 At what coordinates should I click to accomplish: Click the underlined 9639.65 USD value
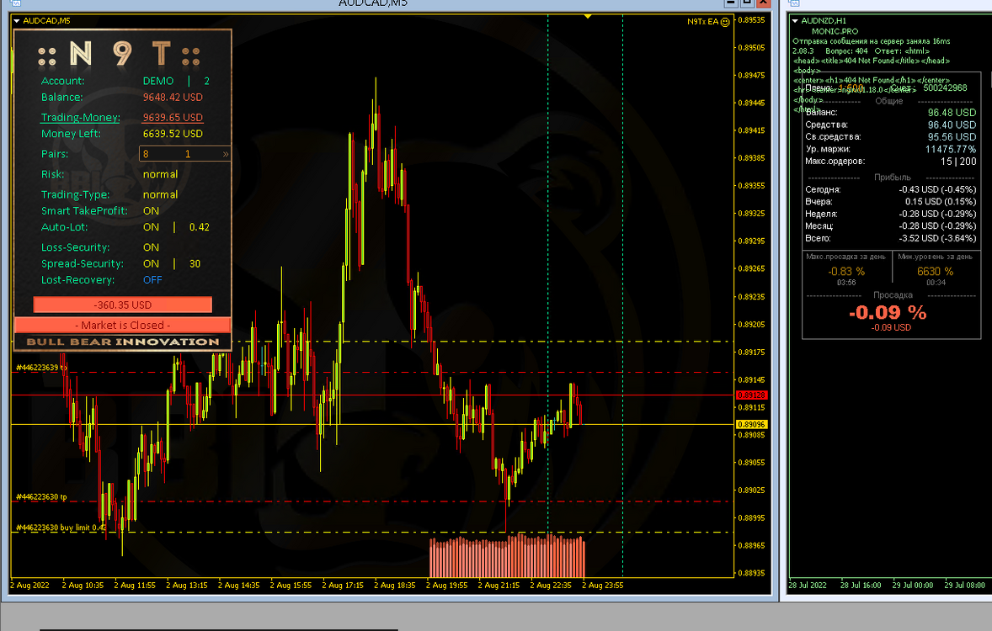[173, 118]
